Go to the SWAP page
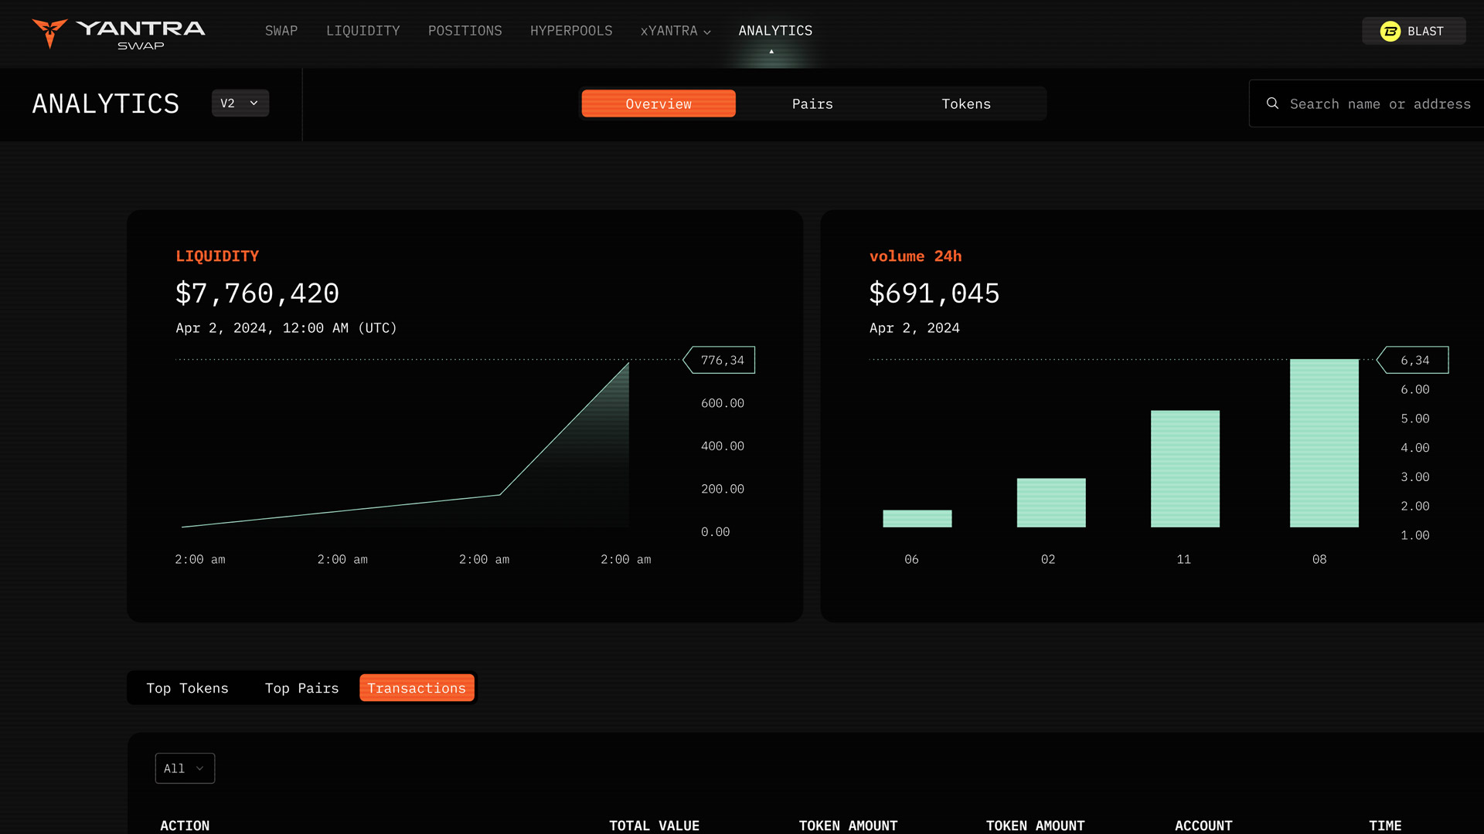Viewport: 1484px width, 834px height. [281, 31]
